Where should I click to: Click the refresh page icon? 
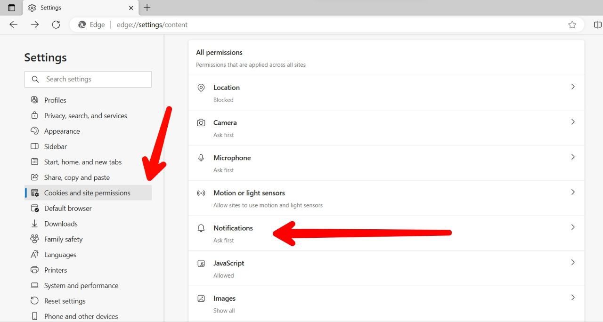(56, 24)
